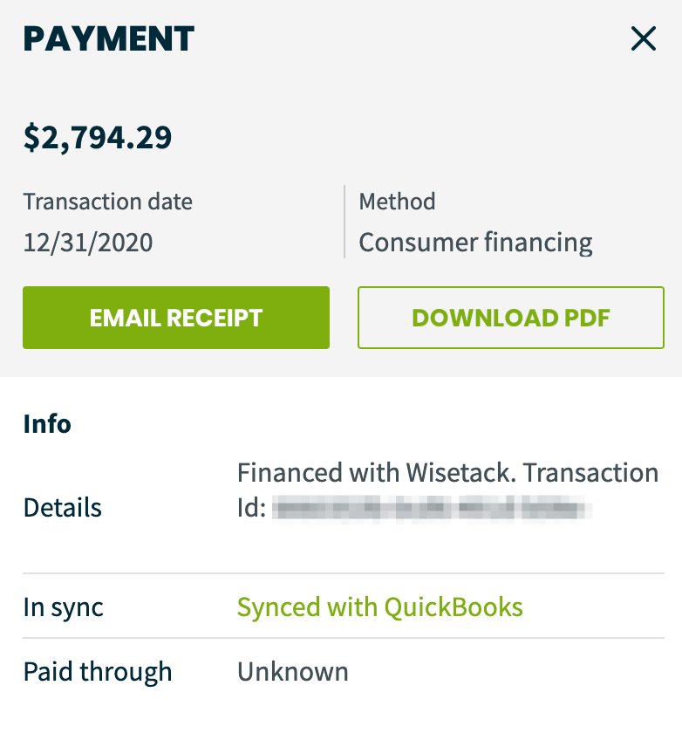Open the Synced with QuickBooks link
The width and height of the screenshot is (682, 747).
(380, 607)
